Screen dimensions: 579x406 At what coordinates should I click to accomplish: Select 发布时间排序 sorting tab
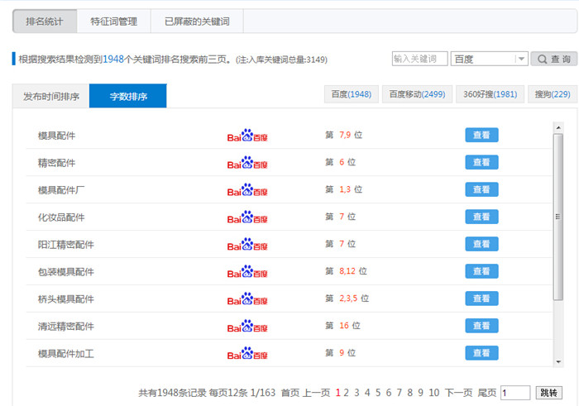click(51, 97)
